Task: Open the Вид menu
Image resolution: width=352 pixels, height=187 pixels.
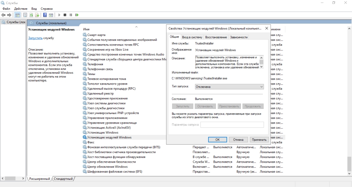Action: (34, 9)
